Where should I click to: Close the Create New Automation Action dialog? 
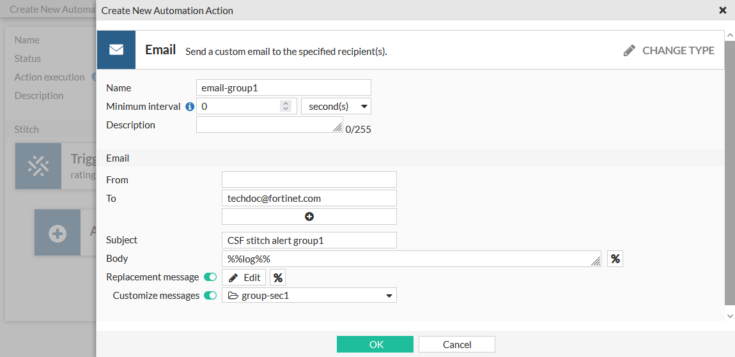point(723,10)
